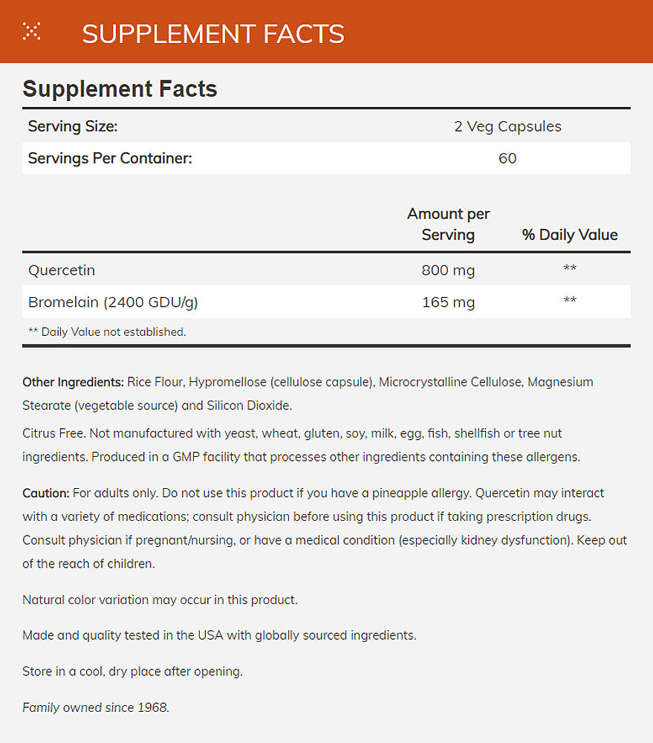Click the Amount per Serving column header
Image resolution: width=653 pixels, height=743 pixels.
(x=448, y=224)
